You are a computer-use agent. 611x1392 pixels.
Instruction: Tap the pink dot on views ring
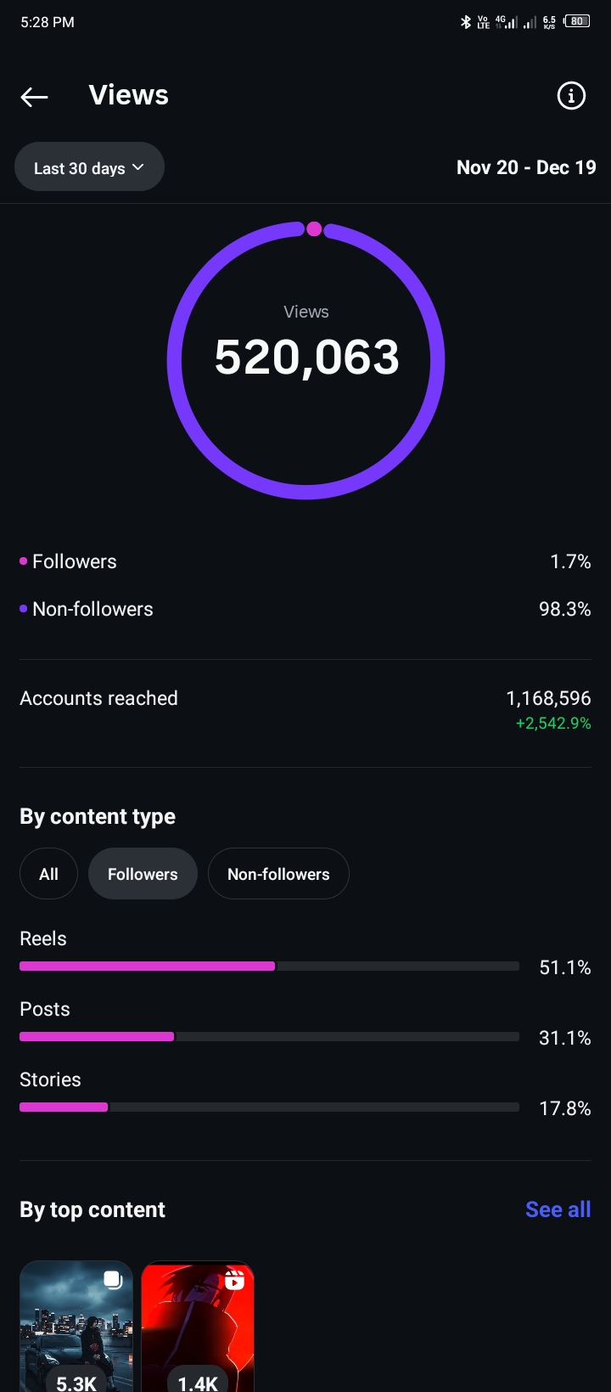click(x=314, y=228)
